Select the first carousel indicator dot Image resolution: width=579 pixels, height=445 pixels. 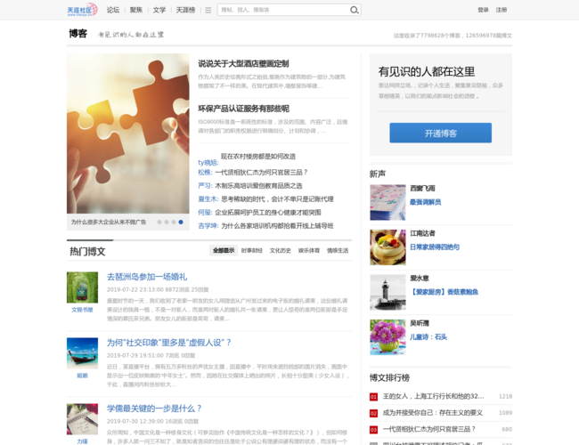coord(159,222)
